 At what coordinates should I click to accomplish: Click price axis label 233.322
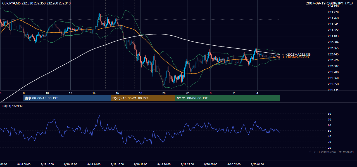(333, 30)
